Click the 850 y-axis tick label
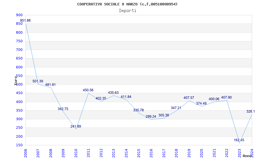The height and width of the screenshot is (159, 255). 19,24
